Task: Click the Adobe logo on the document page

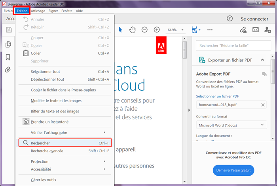Action: pos(161,45)
